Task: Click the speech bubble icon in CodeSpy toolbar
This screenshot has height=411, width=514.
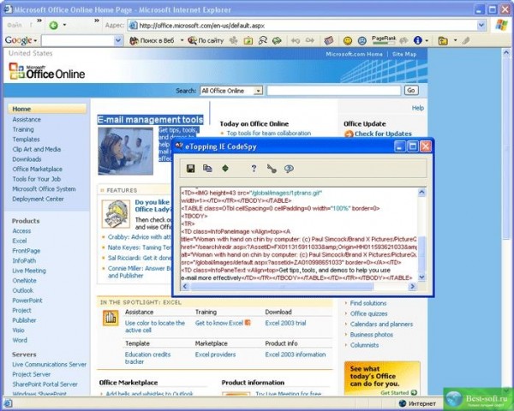Action: pyautogui.click(x=289, y=169)
